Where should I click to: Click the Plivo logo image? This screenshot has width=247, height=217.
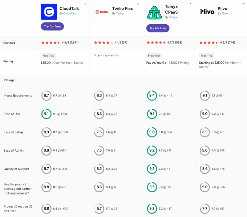207,12
